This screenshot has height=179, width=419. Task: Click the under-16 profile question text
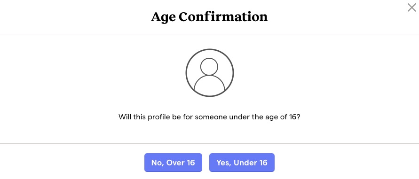210,117
